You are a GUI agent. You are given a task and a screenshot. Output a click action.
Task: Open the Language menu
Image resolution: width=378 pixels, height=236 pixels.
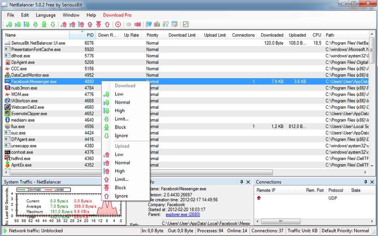click(46, 15)
